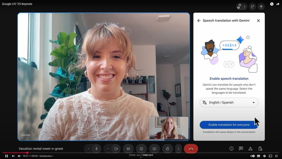Click the Gemini sparkle icon at top
The image size is (282, 159).
point(261,6)
